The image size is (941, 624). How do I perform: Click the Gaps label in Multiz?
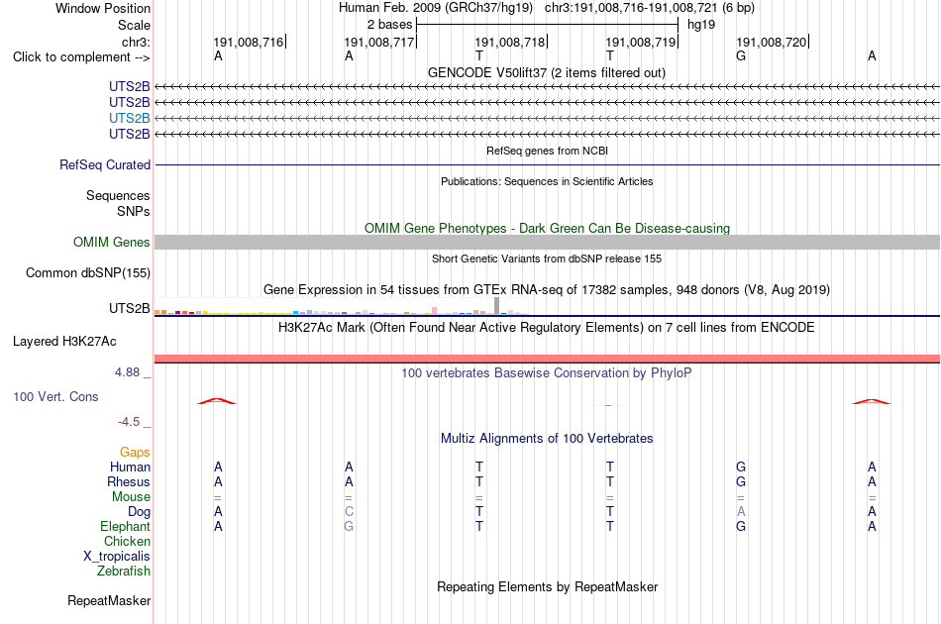tap(135, 452)
